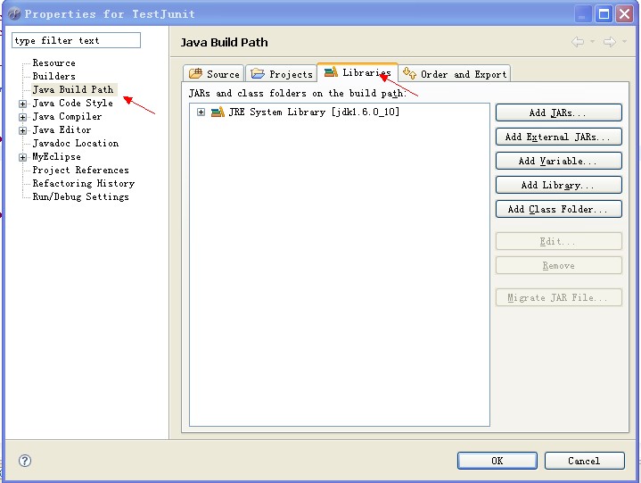Focus the type filter text field
The width and height of the screenshot is (641, 483).
(76, 40)
